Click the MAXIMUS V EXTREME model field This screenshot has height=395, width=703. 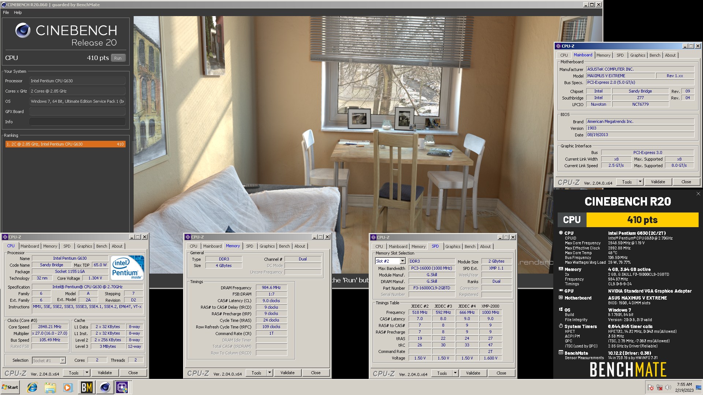click(x=620, y=76)
